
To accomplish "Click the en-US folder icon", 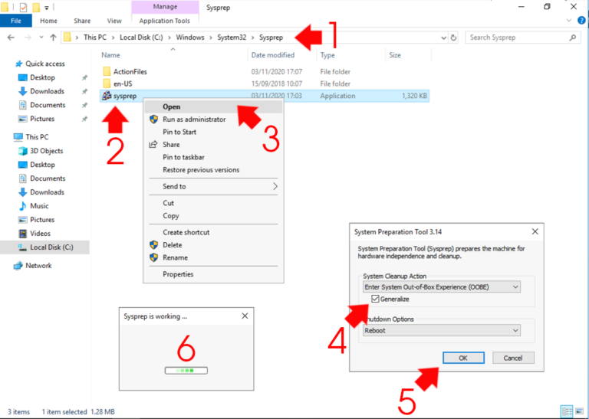I will click(107, 83).
